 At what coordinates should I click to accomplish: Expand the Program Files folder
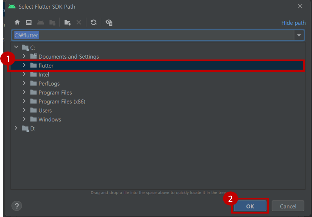(x=24, y=92)
